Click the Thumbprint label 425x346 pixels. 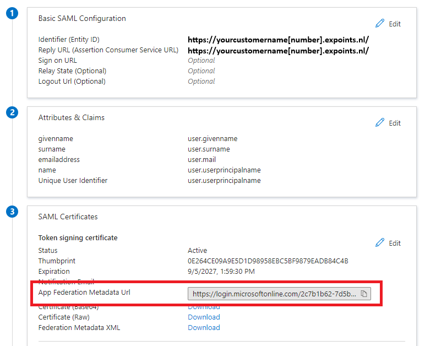(x=57, y=261)
